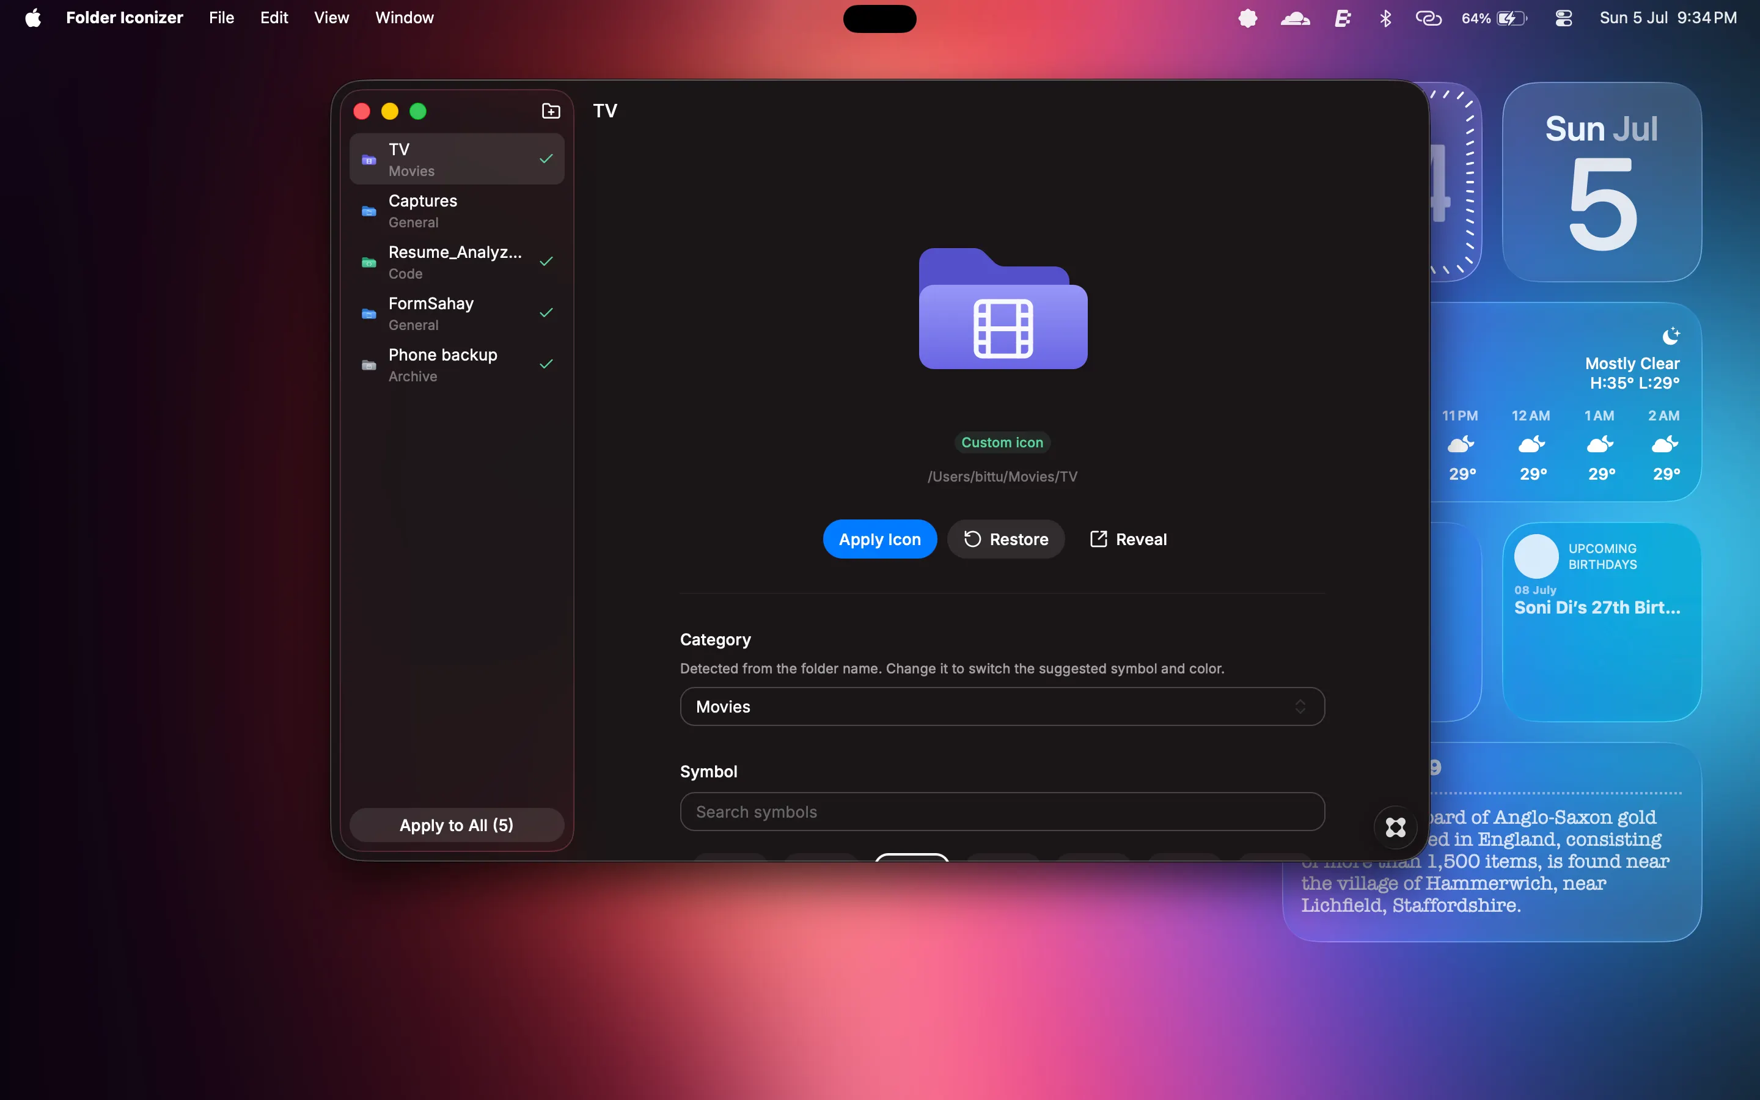Open the Apple menu

[33, 18]
